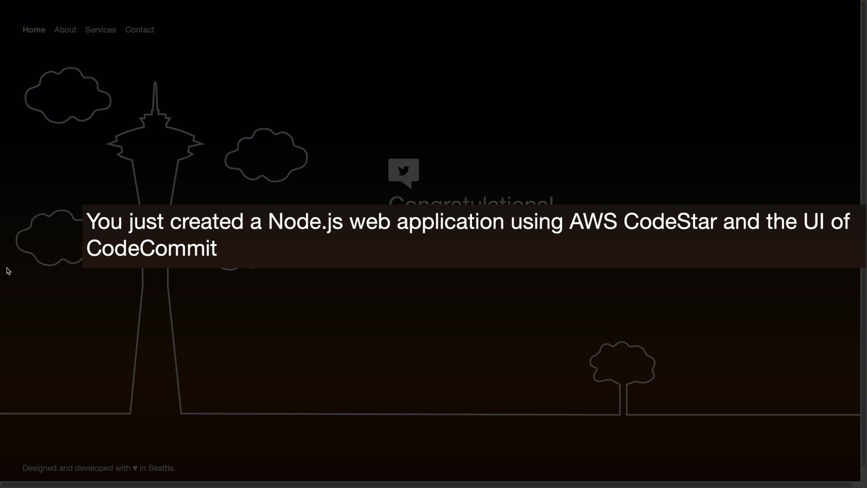Click the top-left cloud outline
Viewport: 867px width, 488px height.
(68, 95)
